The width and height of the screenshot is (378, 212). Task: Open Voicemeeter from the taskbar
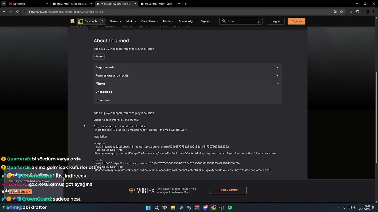click(197, 208)
